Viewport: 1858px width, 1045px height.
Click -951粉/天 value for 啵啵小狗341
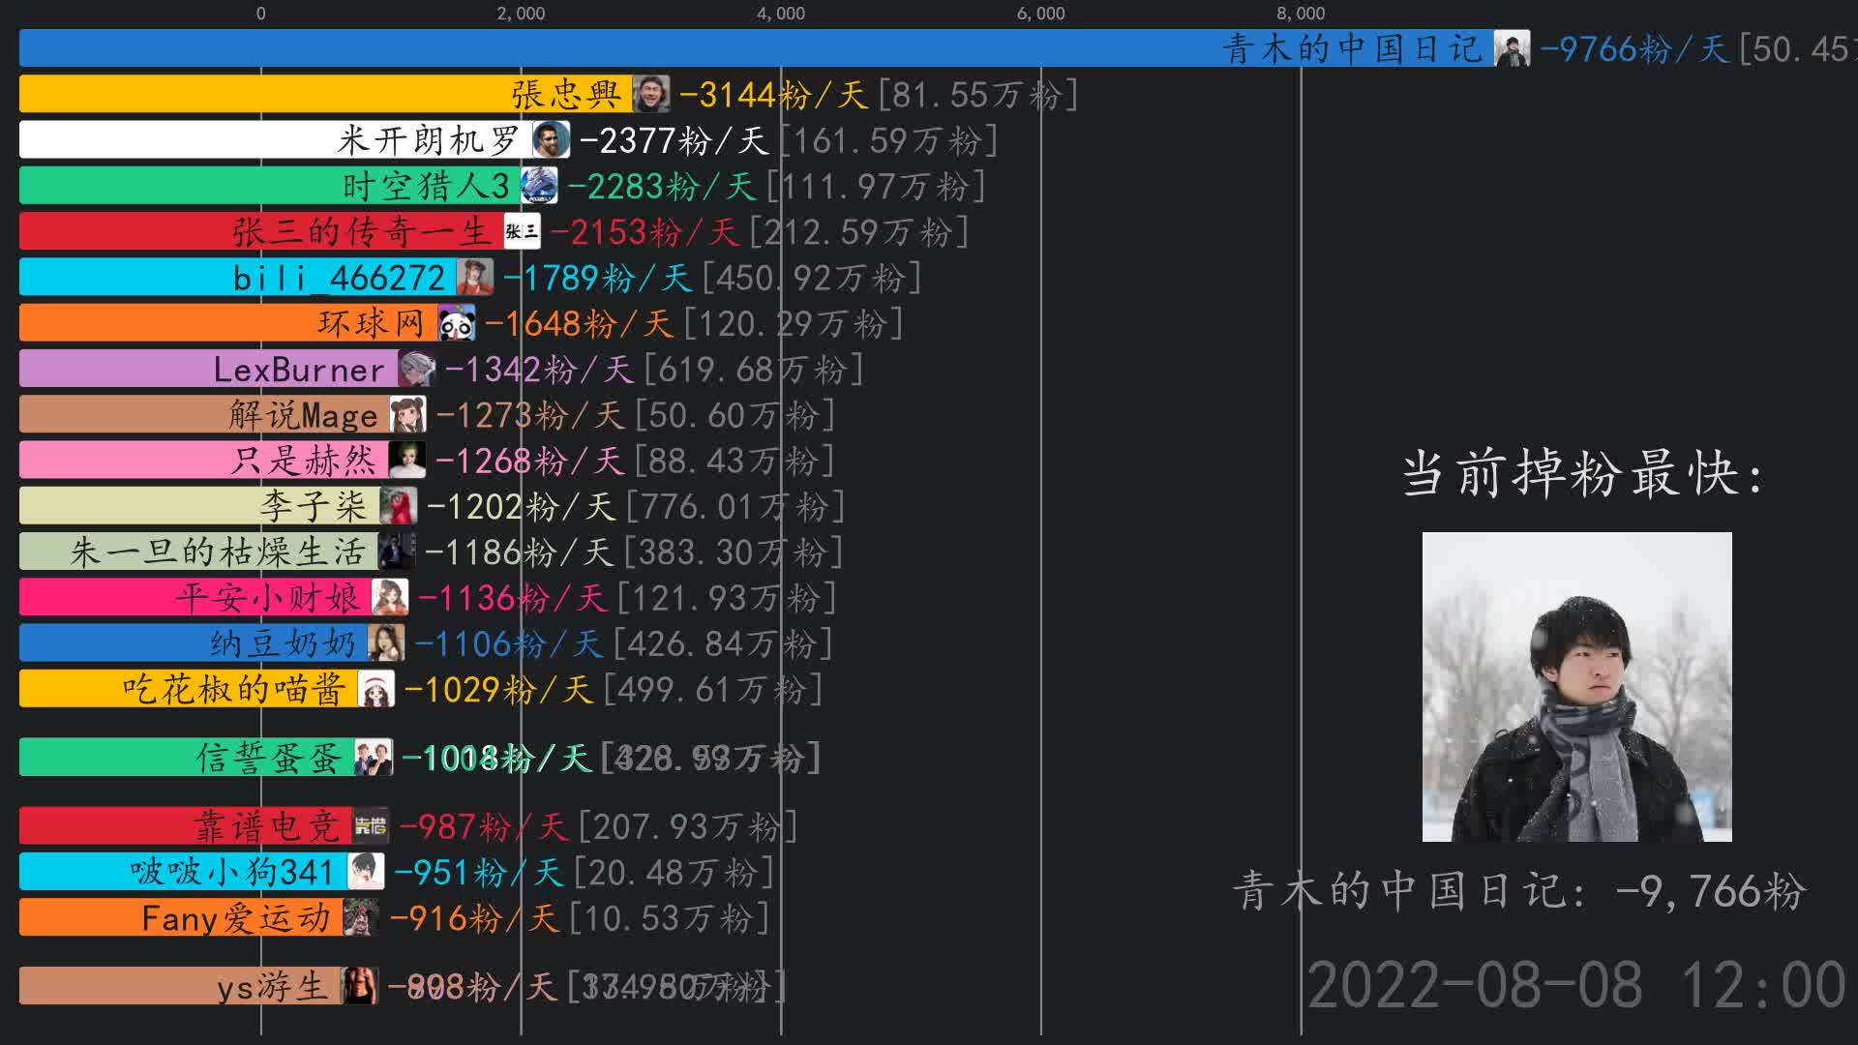pos(478,873)
